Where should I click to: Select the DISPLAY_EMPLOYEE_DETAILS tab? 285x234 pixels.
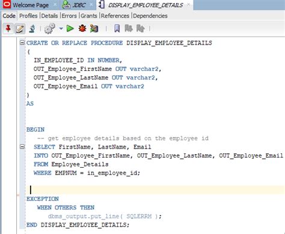click(x=146, y=5)
